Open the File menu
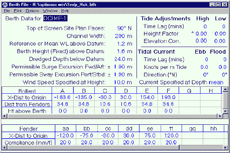The width and height of the screenshot is (230, 153). tap(7, 11)
